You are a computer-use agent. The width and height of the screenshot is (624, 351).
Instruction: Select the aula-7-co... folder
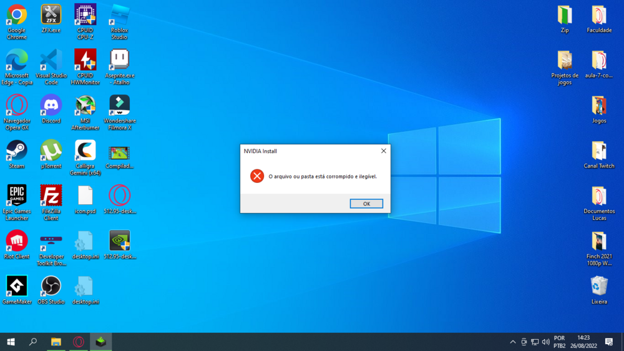tap(599, 64)
